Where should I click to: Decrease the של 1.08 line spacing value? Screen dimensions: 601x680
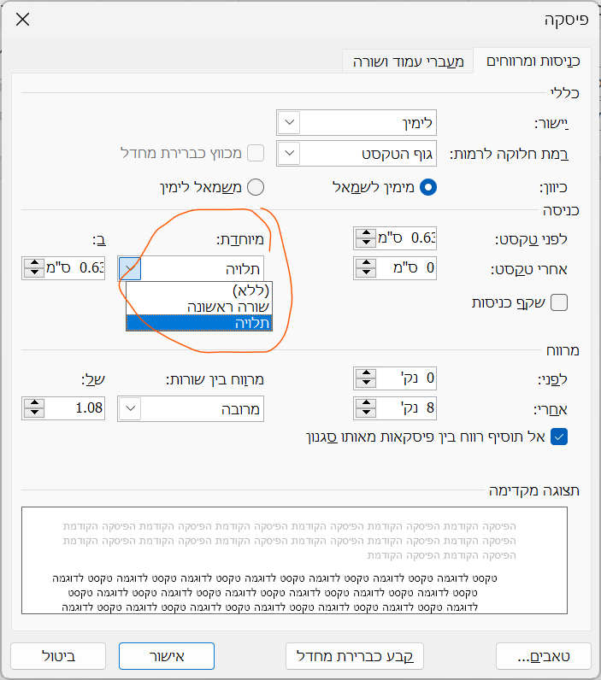[x=32, y=413]
